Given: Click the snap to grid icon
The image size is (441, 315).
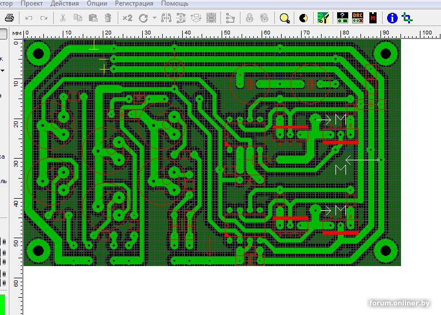Looking at the screenshot, I should 211,18.
